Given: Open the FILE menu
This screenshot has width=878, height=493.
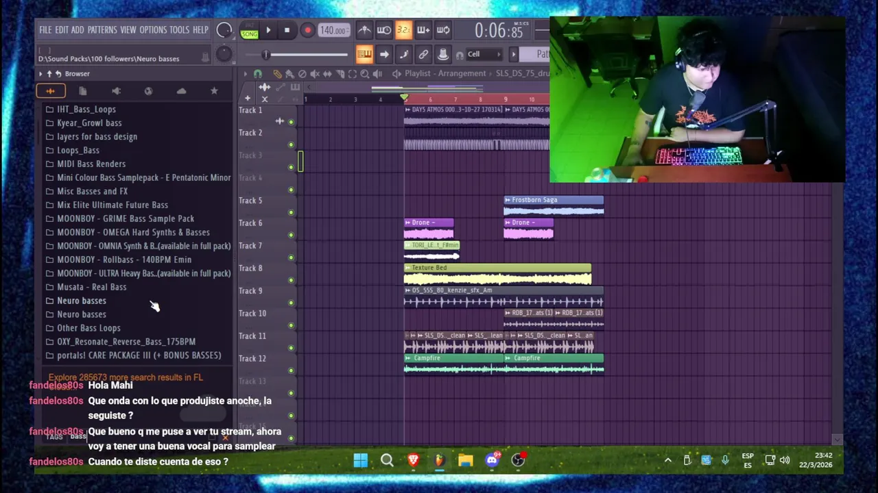Looking at the screenshot, I should 45,30.
